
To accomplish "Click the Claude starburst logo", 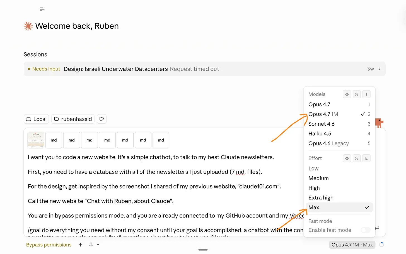I will (28, 26).
